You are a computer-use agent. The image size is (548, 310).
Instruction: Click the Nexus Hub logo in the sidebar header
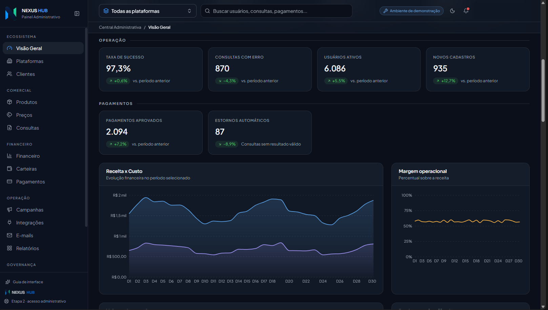click(11, 14)
